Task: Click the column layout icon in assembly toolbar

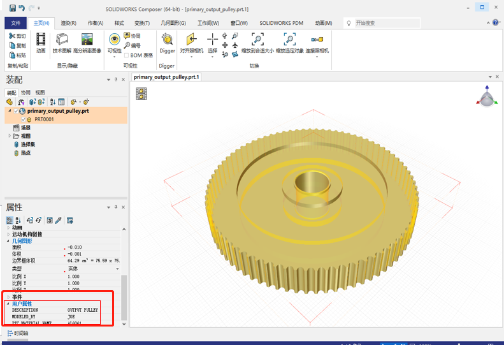Action: 61,102
